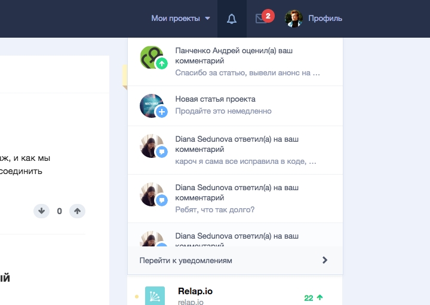
Task: Click Панченко Андрей's green avatar
Action: (x=152, y=58)
